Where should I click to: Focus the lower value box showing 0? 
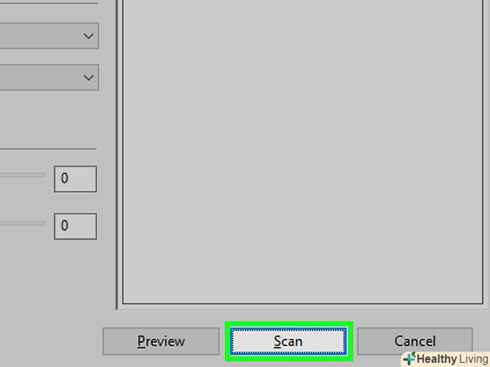pos(75,227)
